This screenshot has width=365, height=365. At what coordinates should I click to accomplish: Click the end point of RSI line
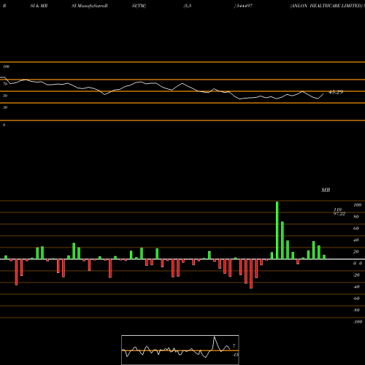pyautogui.click(x=323, y=94)
